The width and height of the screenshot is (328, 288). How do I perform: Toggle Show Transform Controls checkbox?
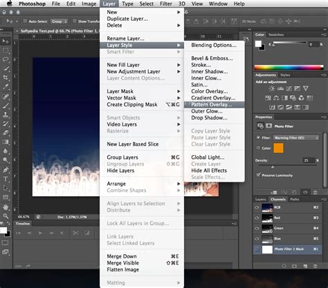pyautogui.click(x=75, y=21)
